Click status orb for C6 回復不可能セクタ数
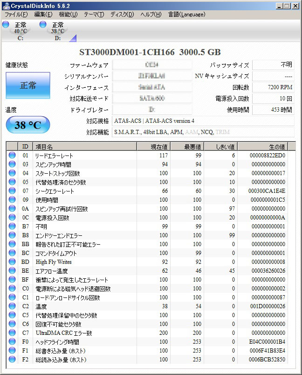 click(x=12, y=324)
